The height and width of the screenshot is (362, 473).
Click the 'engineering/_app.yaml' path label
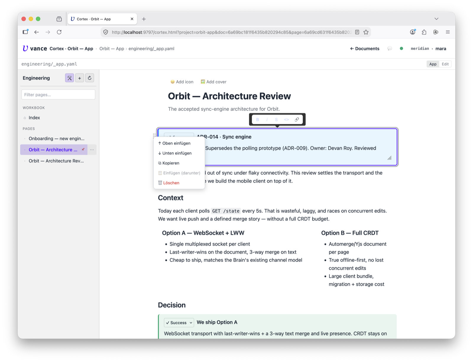pos(49,64)
